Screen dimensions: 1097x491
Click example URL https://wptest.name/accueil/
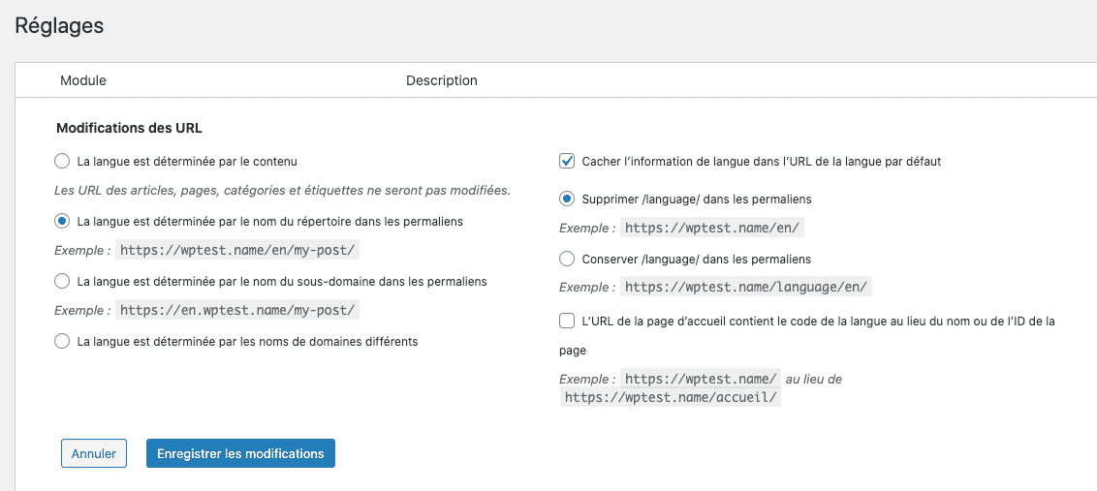pos(671,397)
